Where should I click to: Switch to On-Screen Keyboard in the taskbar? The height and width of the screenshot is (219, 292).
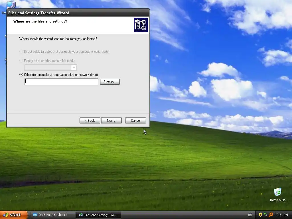(x=52, y=215)
